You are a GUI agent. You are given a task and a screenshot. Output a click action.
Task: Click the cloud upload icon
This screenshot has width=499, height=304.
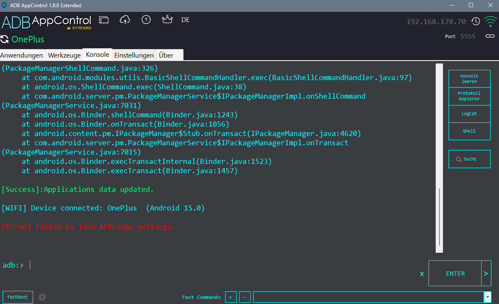tap(125, 19)
